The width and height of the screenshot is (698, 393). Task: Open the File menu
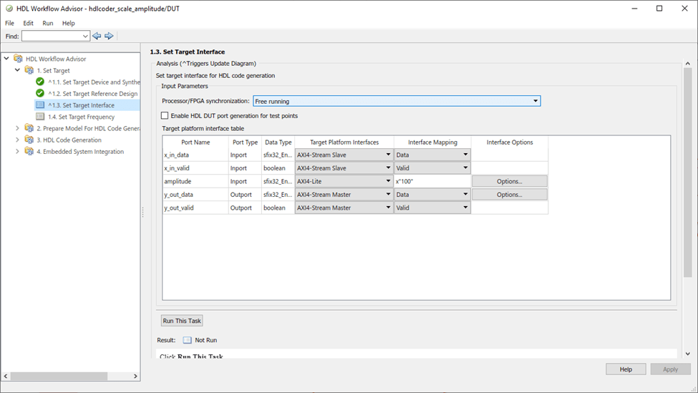(9, 23)
